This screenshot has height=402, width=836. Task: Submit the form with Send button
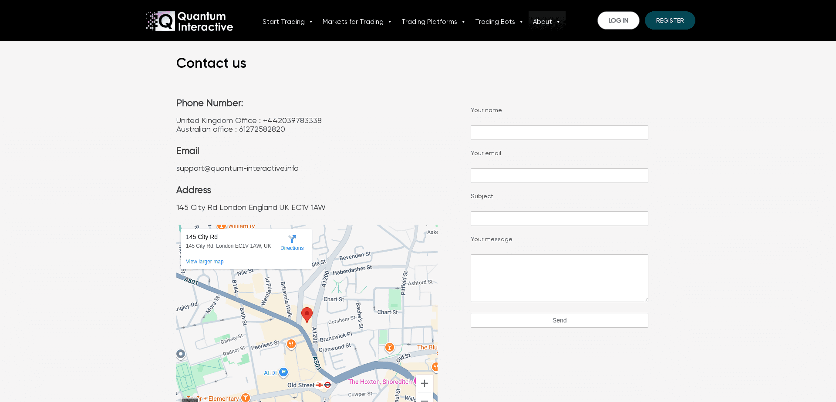559,320
